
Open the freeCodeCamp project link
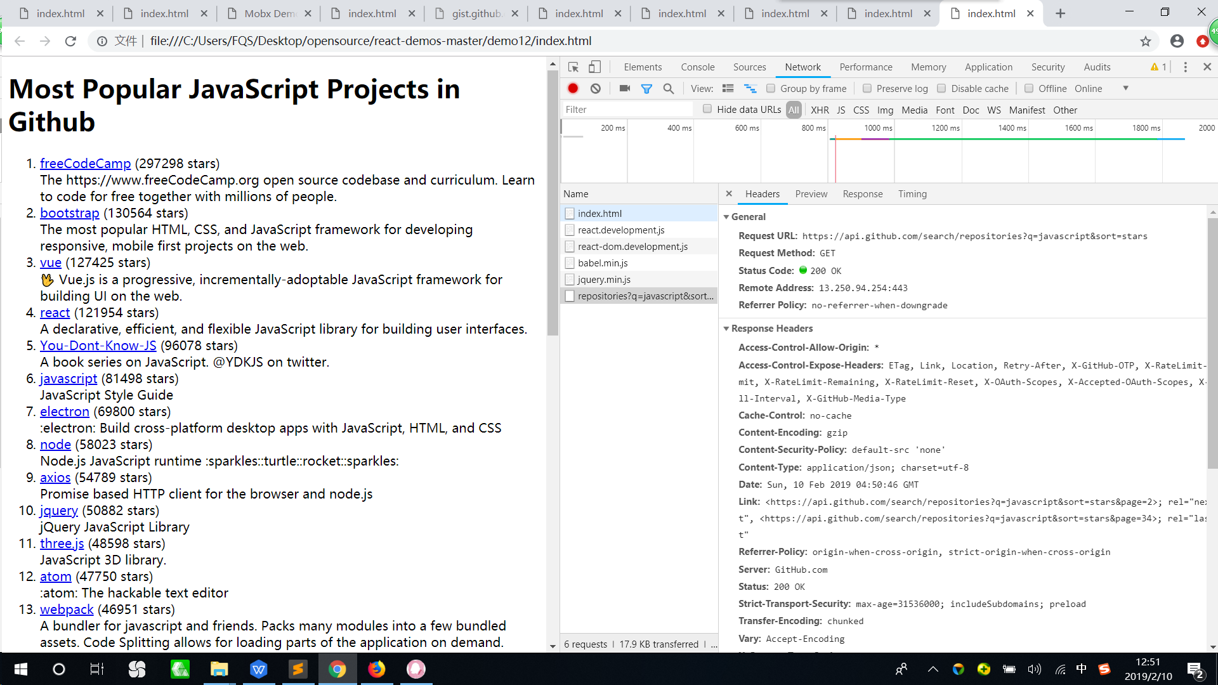point(86,164)
